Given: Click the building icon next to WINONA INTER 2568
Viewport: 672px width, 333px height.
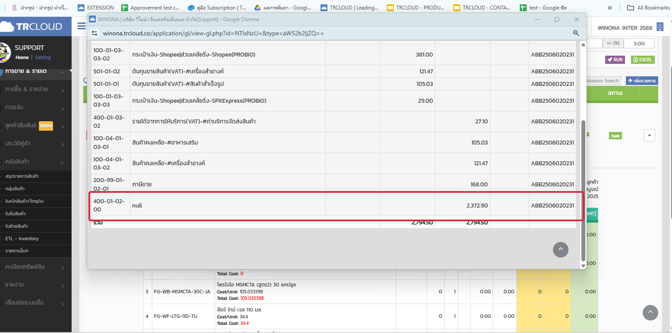Looking at the screenshot, I should 659,27.
